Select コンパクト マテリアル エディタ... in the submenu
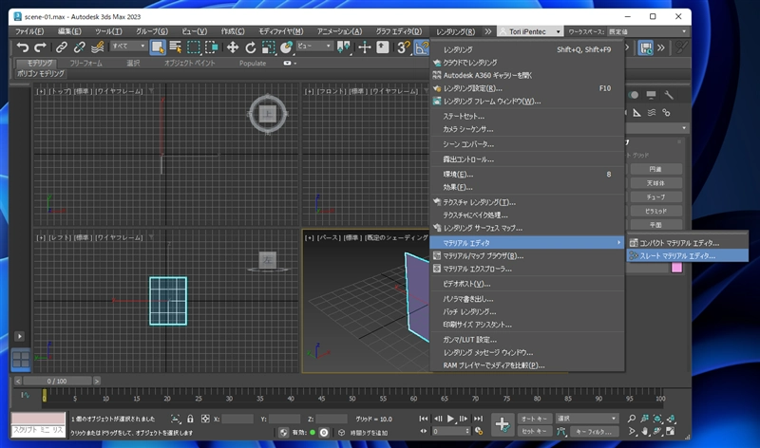The height and width of the screenshot is (448, 760). pyautogui.click(x=687, y=243)
